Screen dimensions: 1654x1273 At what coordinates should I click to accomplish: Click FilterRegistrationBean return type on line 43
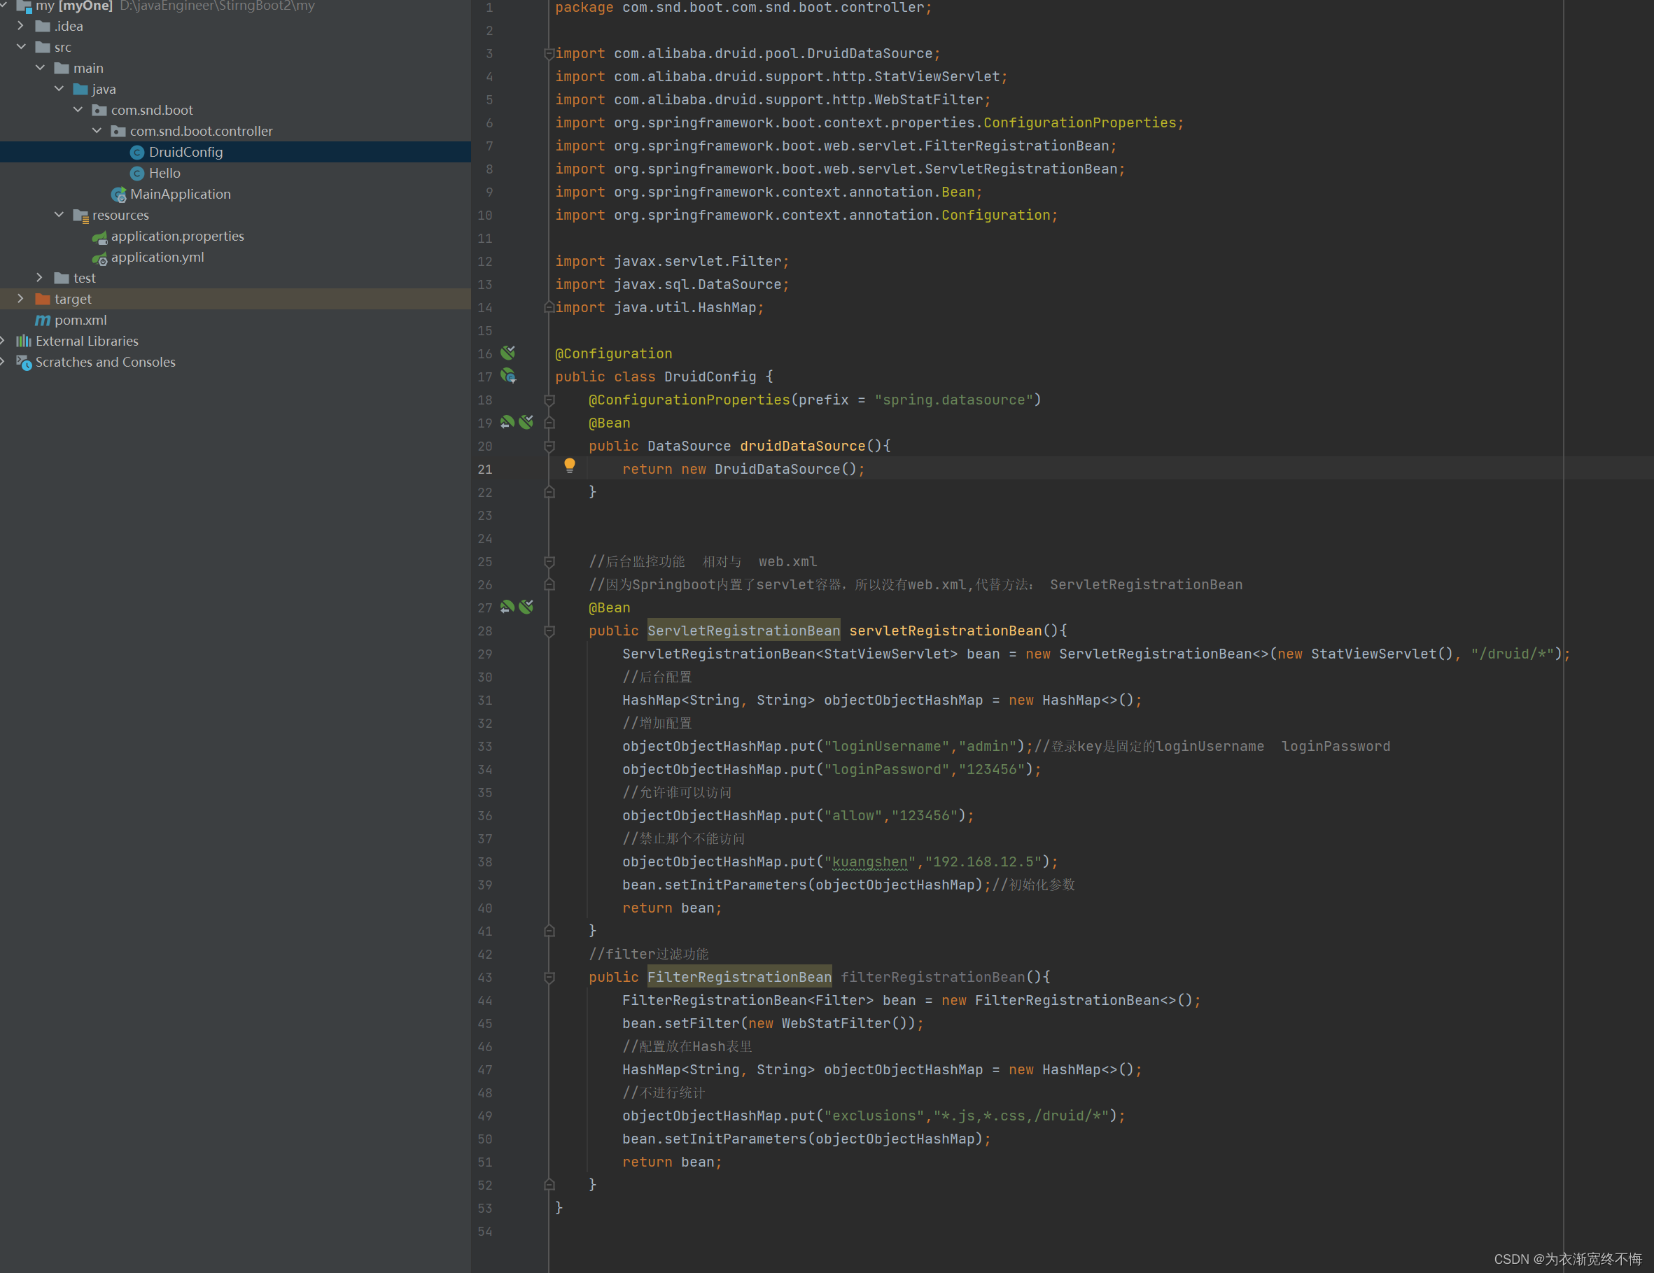click(739, 977)
